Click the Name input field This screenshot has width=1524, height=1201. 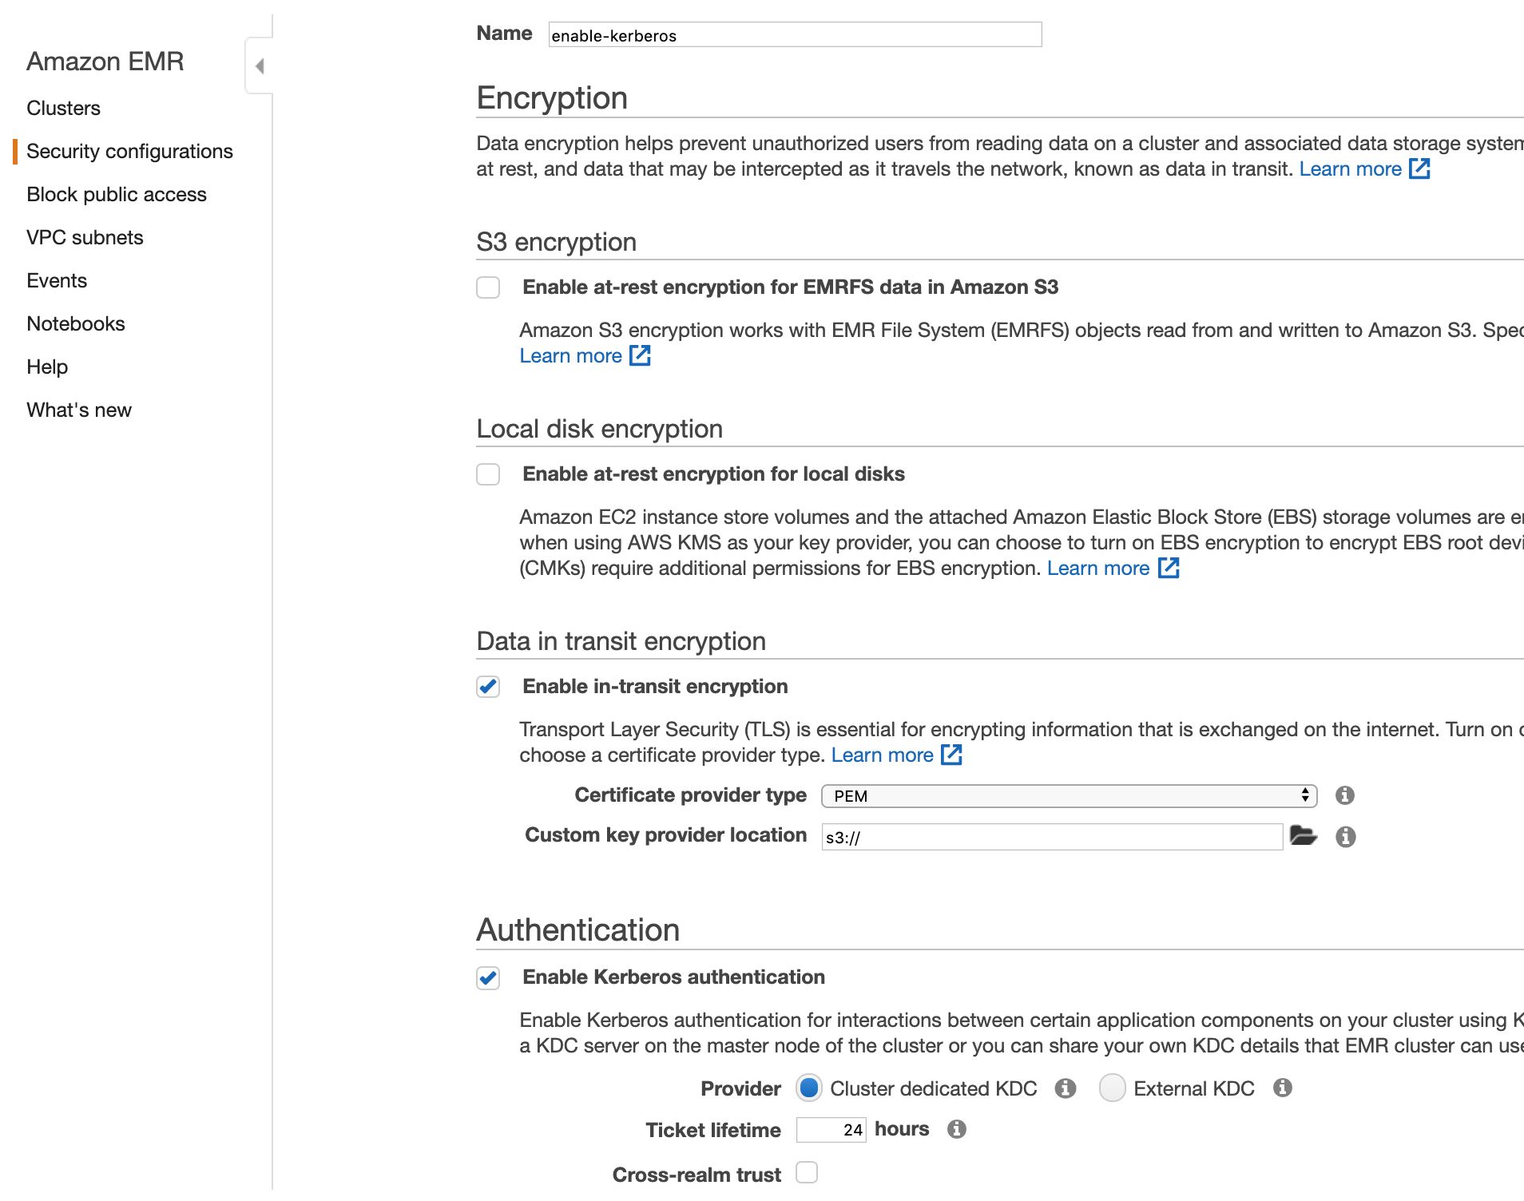795,35
